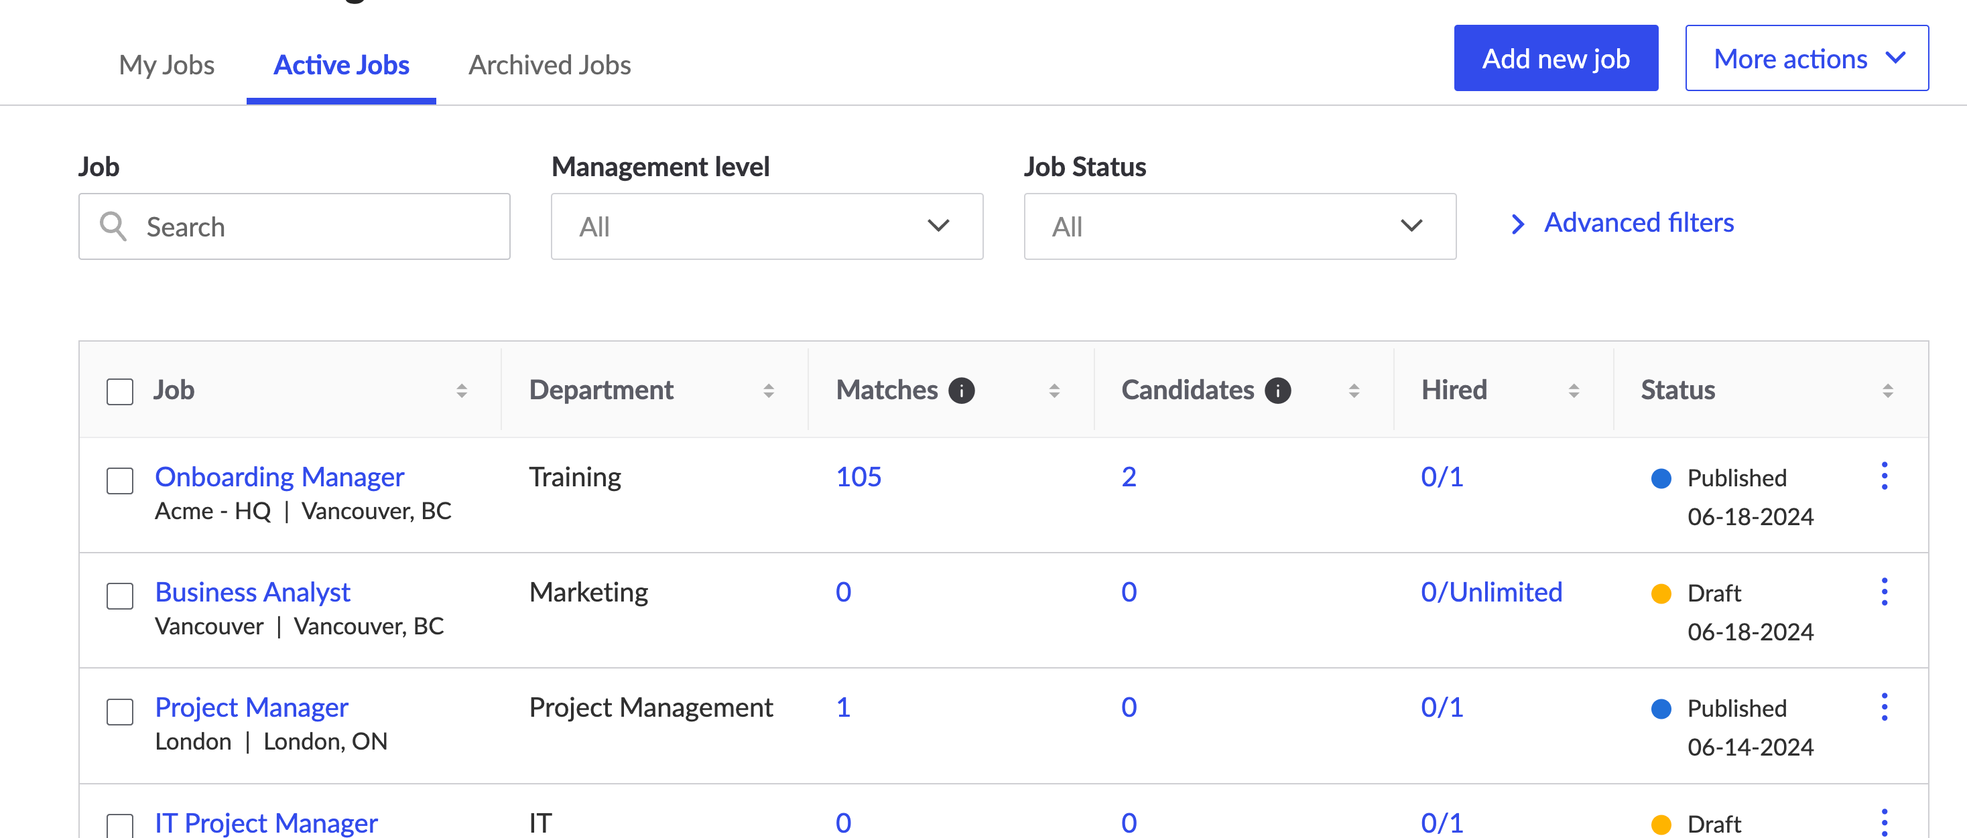Focus the Job search input field
Screen dimensions: 1967x838
click(x=294, y=226)
